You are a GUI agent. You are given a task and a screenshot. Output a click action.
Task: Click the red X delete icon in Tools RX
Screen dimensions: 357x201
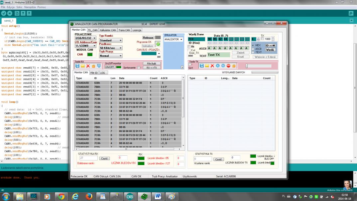tap(88, 66)
